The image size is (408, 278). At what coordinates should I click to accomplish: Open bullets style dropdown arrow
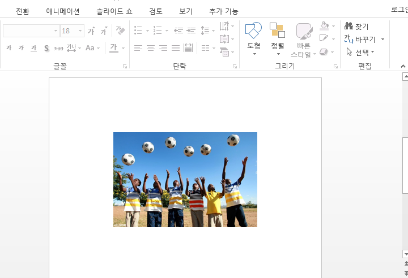pyautogui.click(x=147, y=31)
